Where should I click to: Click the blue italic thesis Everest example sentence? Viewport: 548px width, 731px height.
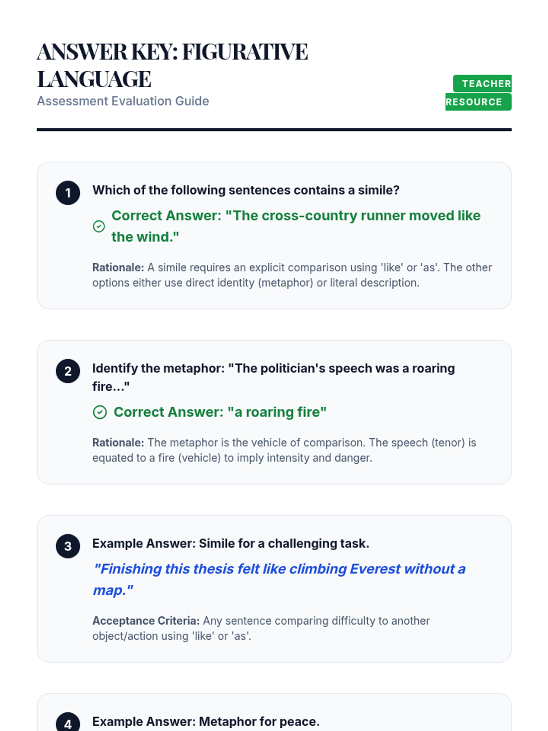pos(279,579)
